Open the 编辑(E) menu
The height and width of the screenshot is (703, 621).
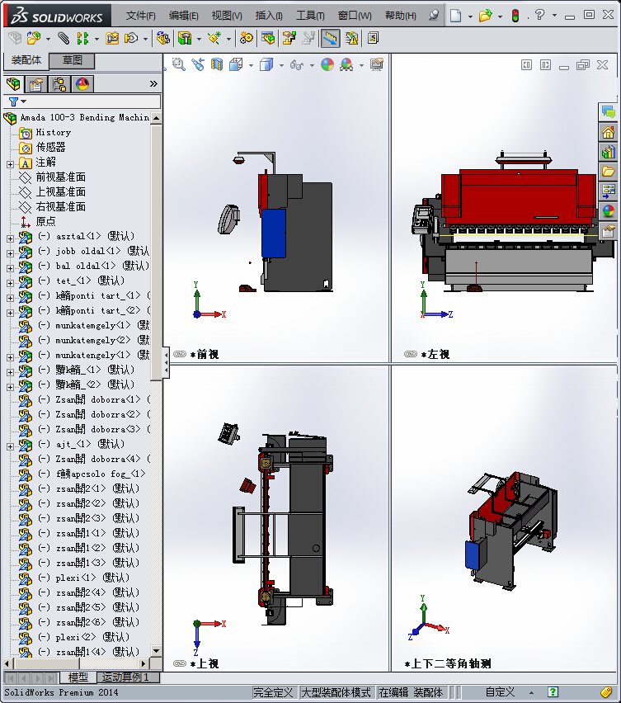tap(183, 16)
